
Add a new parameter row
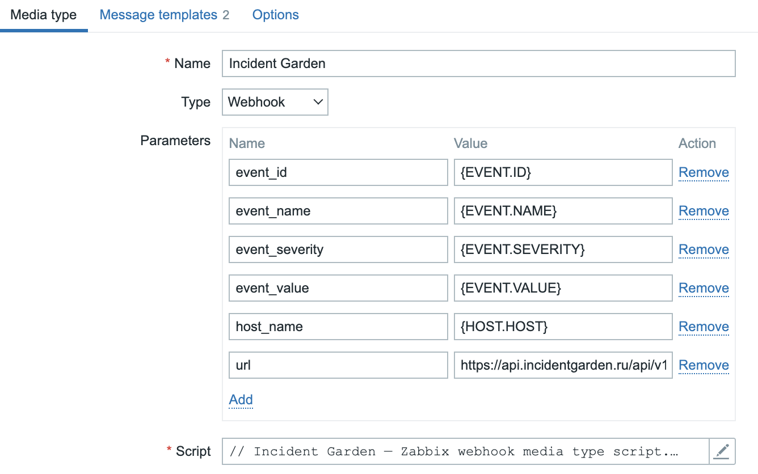241,400
